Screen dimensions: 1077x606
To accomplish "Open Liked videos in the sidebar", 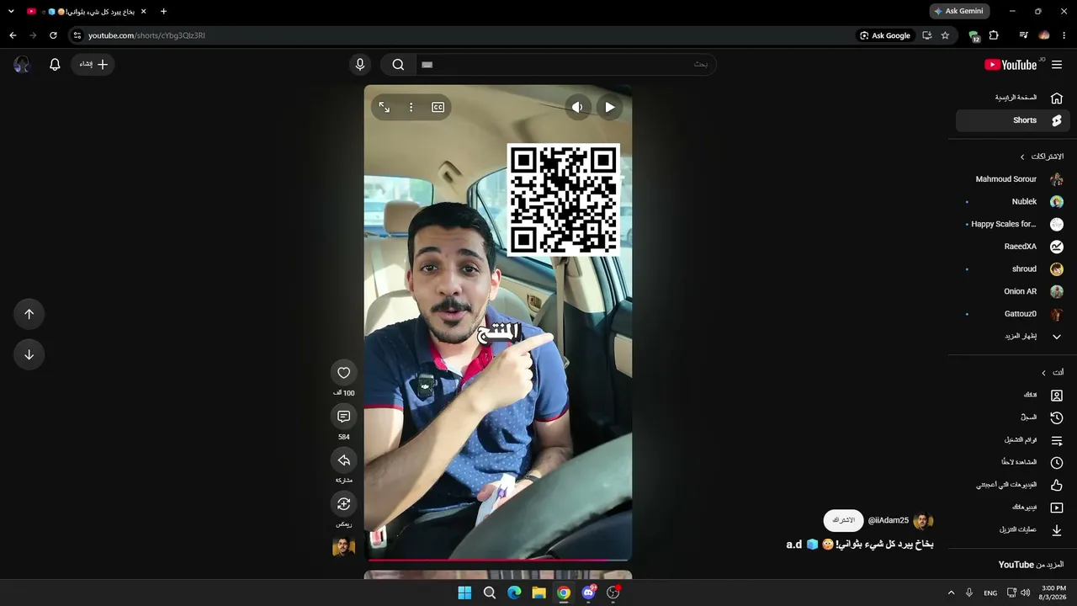I will pyautogui.click(x=1013, y=485).
